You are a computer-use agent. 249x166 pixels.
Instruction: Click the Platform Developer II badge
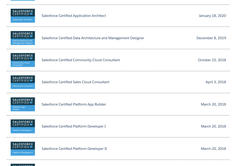(23, 149)
